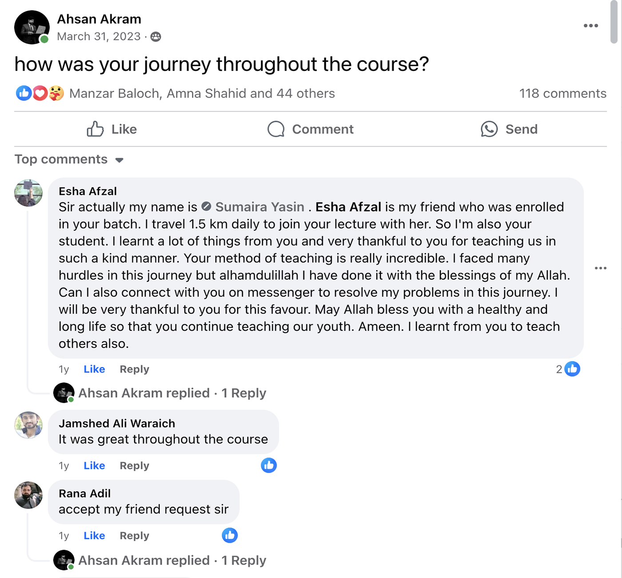Send the post via WhatsApp icon
The width and height of the screenshot is (622, 578).
[489, 129]
